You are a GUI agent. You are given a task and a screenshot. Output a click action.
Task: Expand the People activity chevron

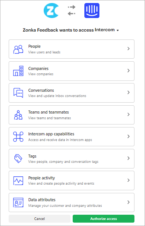coord(128,180)
